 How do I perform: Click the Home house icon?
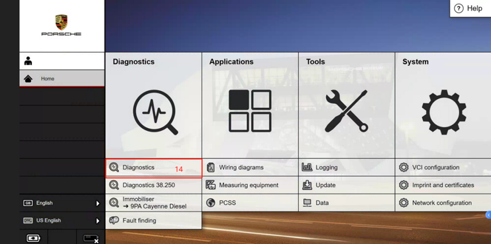tap(28, 79)
